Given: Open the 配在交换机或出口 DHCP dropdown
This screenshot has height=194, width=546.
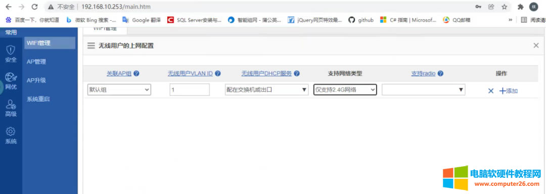Looking at the screenshot, I should (x=267, y=90).
